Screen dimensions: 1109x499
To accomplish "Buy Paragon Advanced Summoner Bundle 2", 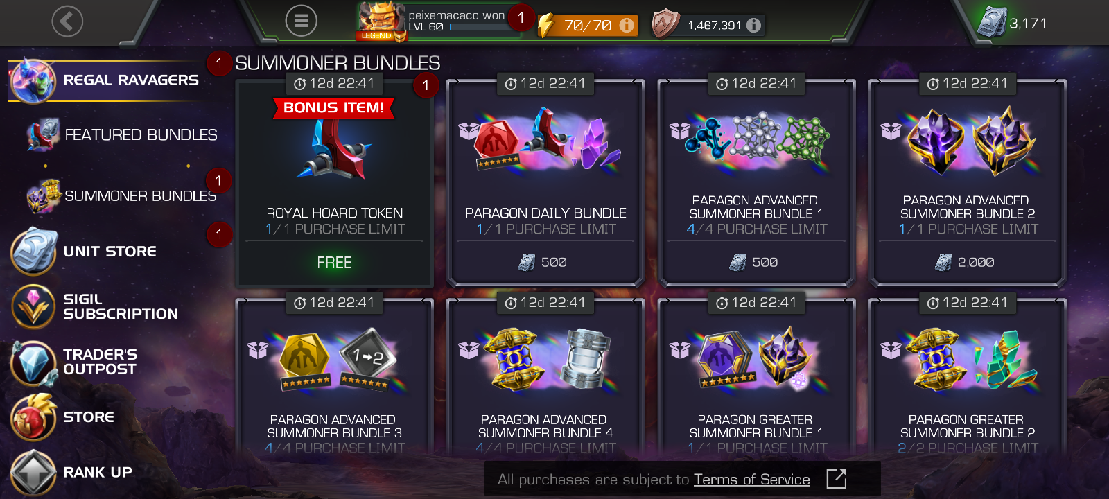I will (x=968, y=263).
